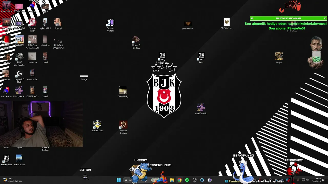This screenshot has width=328, height=184.
Task: Open the dödnbdür image file
Action: click(32, 58)
